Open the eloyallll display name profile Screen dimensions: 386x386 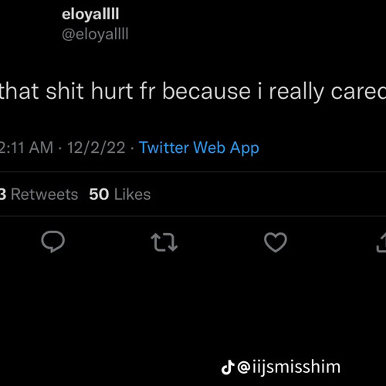(x=90, y=14)
